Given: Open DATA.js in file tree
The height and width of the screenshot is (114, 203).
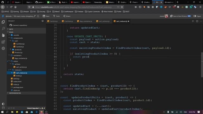Looking at the screenshot, I should point(16,79).
